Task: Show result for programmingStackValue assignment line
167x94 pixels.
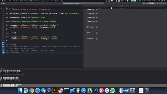Action: click(x=97, y=21)
